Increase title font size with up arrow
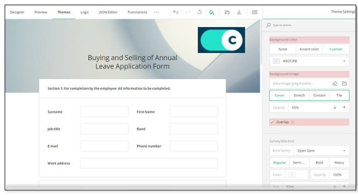358x195 pixels. (x=344, y=187)
